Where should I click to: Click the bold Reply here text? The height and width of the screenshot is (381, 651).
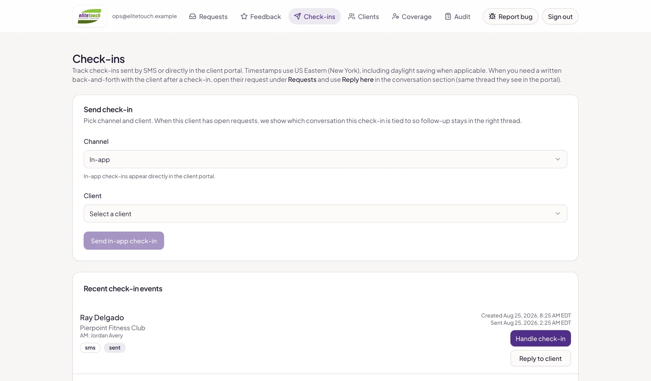[x=358, y=80]
